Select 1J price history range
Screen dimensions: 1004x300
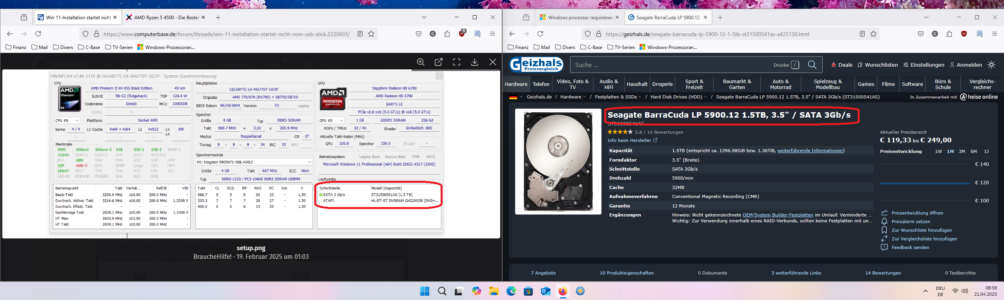point(986,151)
